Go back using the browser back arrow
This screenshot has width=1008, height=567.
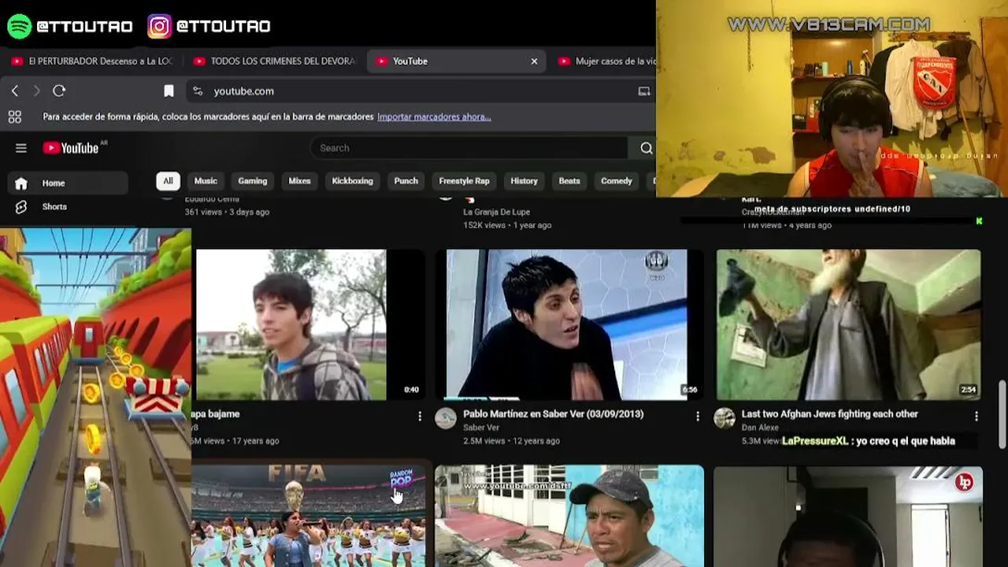[x=15, y=91]
